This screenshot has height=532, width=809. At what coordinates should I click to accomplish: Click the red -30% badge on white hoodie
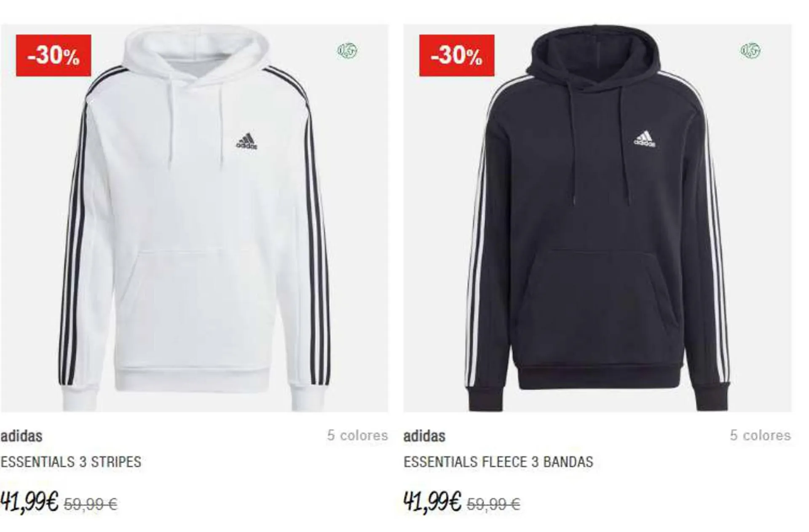pyautogui.click(x=54, y=56)
